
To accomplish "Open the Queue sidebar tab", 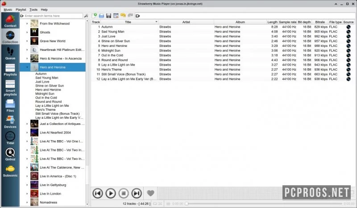I will point(10,53).
